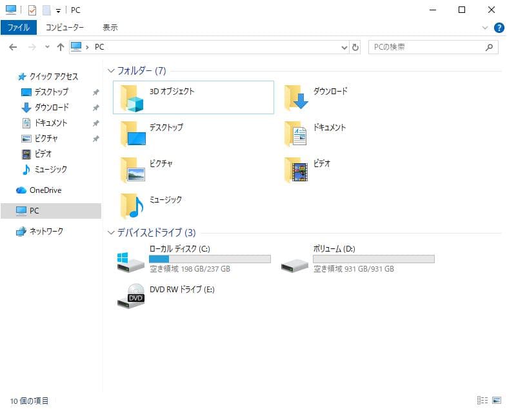The image size is (507, 409).
Task: Switch to details view in the status bar
Action: point(482,400)
